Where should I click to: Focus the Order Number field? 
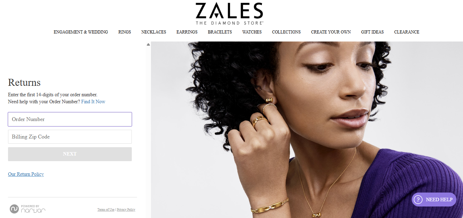click(x=70, y=119)
